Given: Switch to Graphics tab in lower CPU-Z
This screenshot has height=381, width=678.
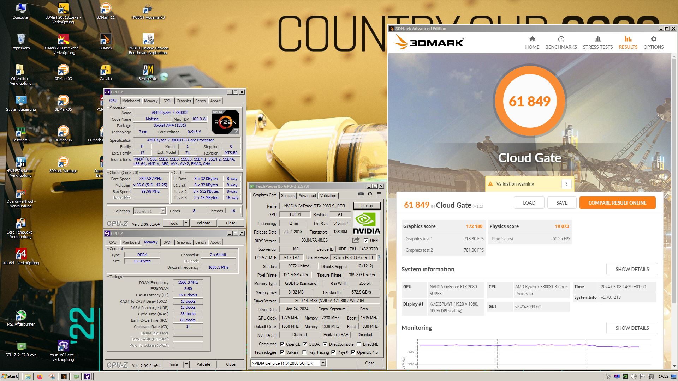Looking at the screenshot, I should coord(184,242).
